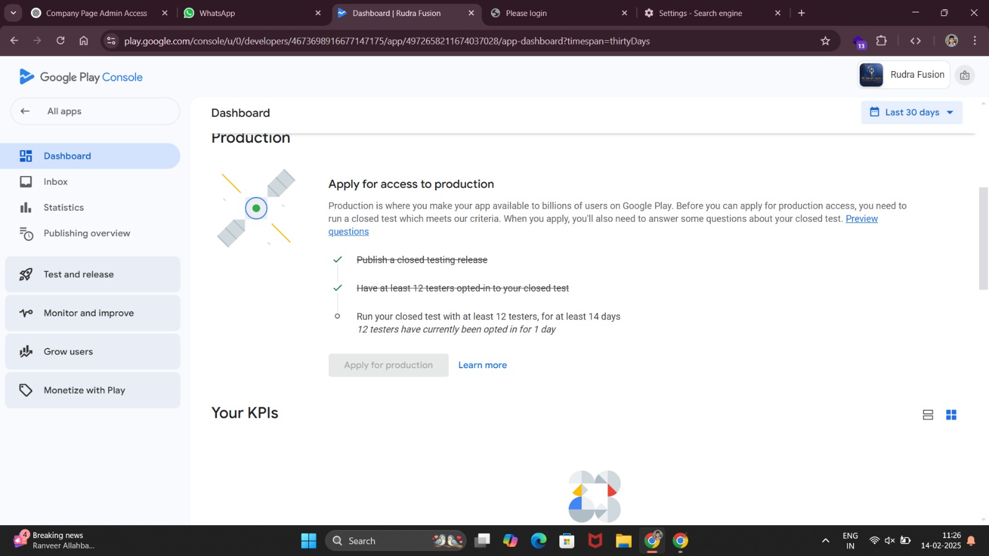Expand the Monitor and improve section
Image resolution: width=989 pixels, height=556 pixels.
93,313
